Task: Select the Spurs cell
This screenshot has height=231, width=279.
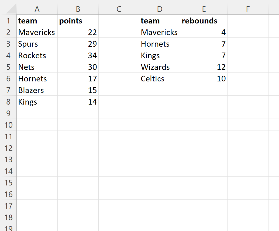Action: click(x=37, y=44)
